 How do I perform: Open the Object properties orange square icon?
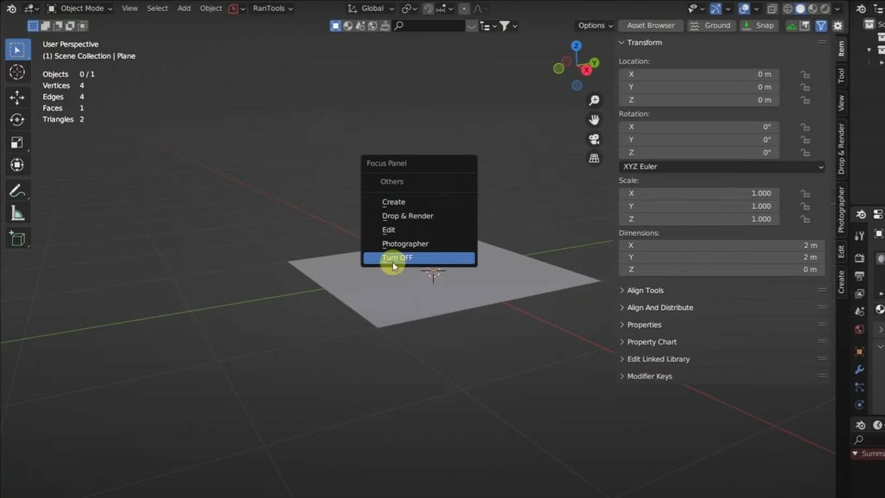coord(859,352)
